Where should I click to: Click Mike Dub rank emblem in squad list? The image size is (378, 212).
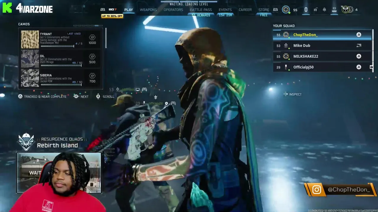[x=286, y=46]
